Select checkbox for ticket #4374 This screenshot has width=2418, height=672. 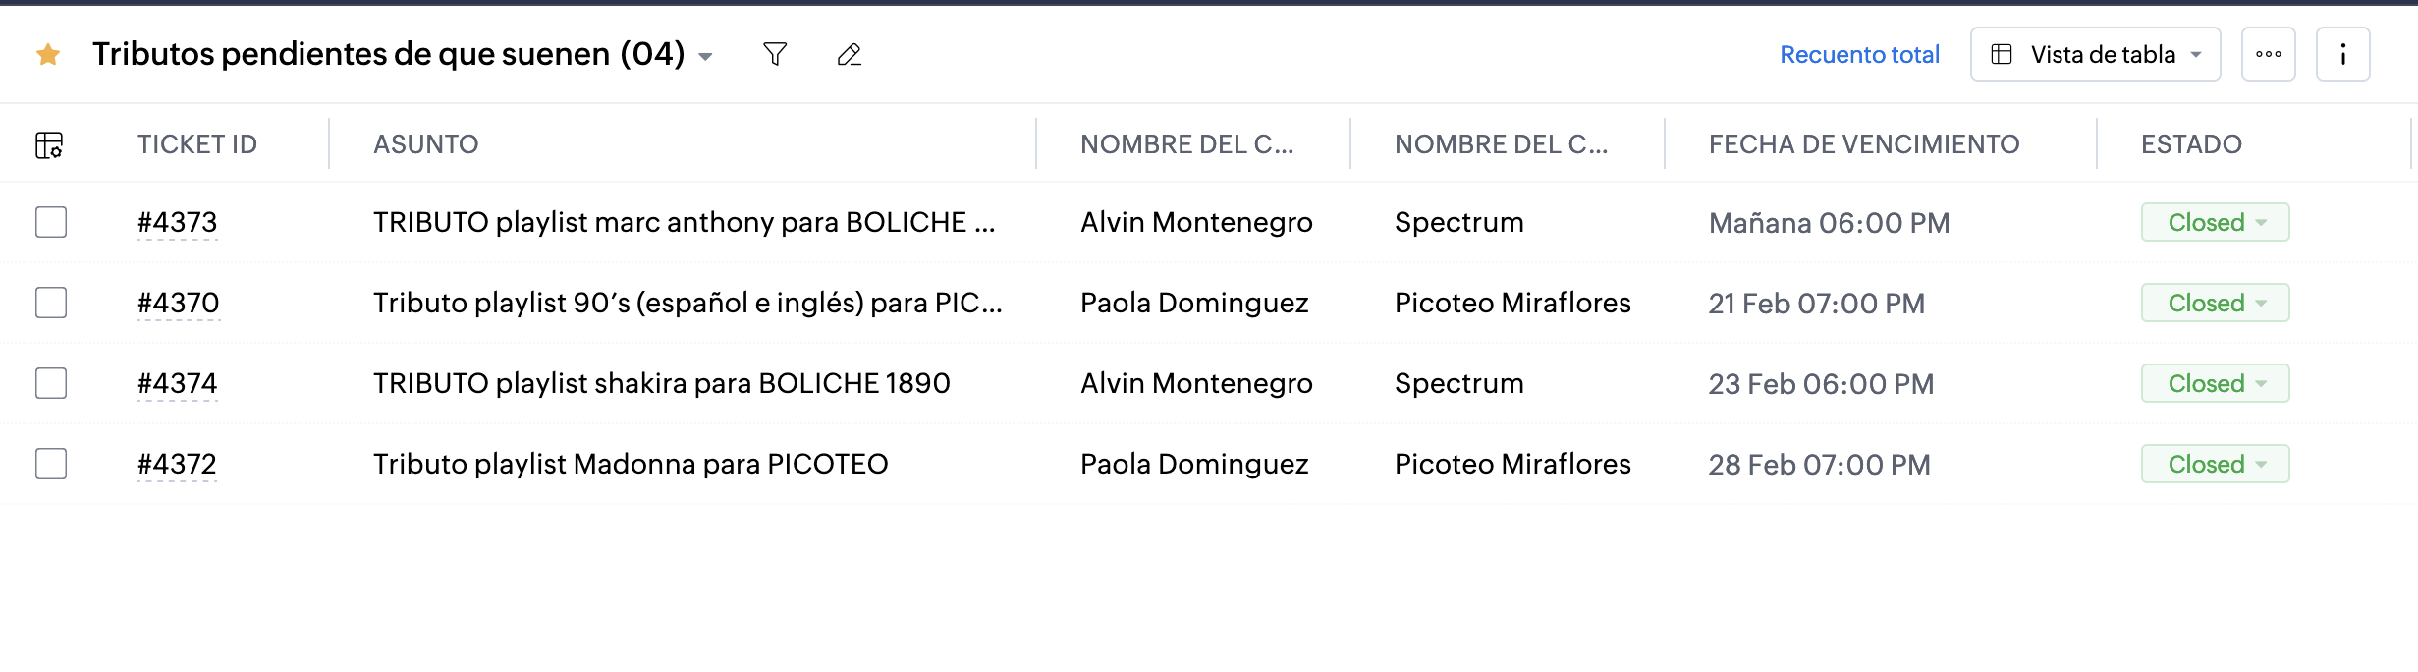click(51, 383)
